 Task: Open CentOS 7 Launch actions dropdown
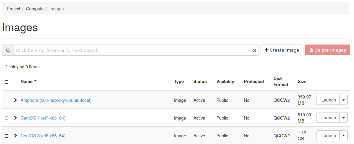coord(344,118)
